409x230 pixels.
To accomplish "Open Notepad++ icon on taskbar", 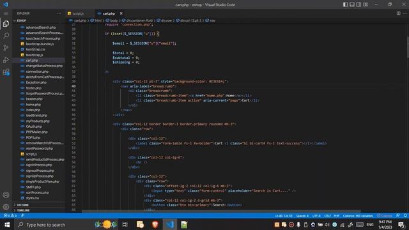I will point(184,224).
